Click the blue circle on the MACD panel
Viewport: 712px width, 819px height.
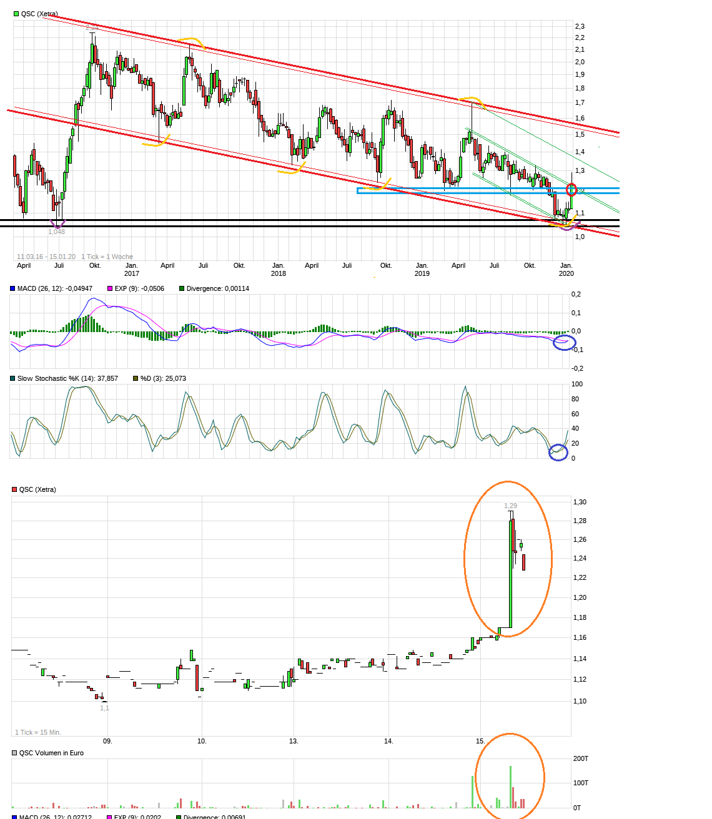[565, 342]
